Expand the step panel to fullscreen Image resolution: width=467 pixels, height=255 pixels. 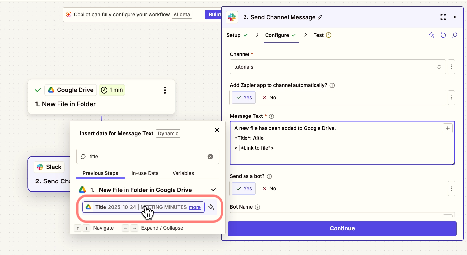(x=443, y=17)
